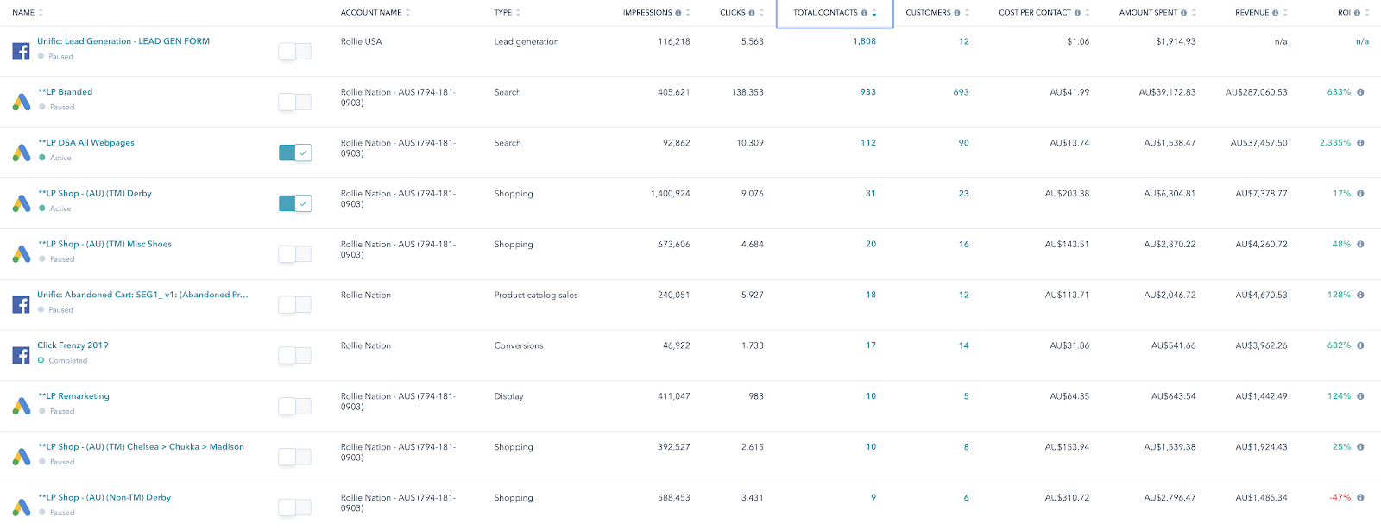The width and height of the screenshot is (1381, 529).
Task: Sort table by Name column
Action: tap(28, 13)
